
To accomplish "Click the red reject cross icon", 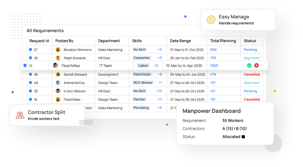I will tap(257, 66).
